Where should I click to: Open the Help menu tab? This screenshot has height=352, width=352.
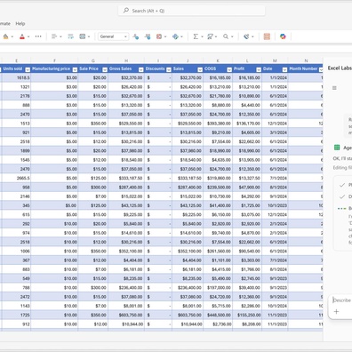(20, 23)
